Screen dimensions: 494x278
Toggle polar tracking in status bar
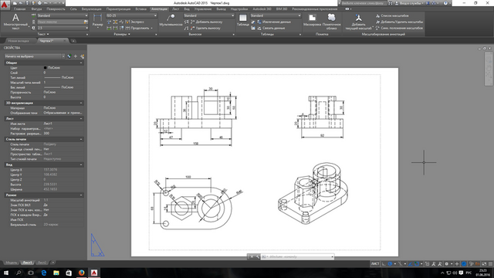pos(390,264)
